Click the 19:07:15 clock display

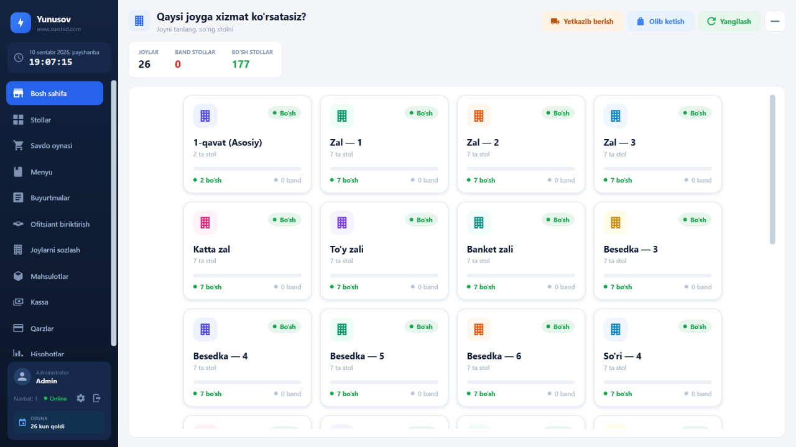click(x=50, y=62)
